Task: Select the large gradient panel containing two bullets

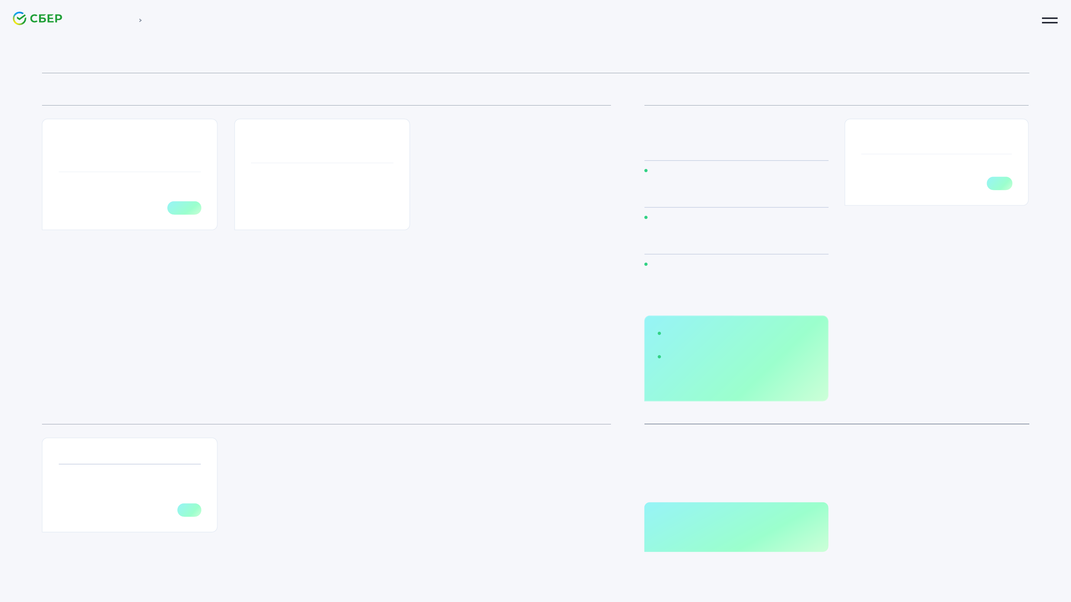Action: pos(736,358)
